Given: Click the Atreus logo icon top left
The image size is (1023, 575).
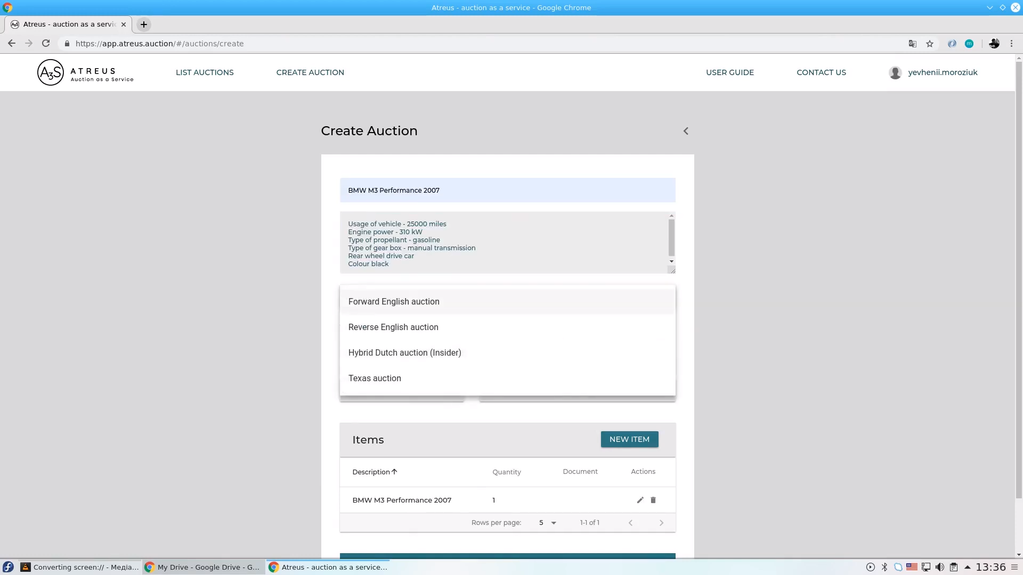Looking at the screenshot, I should 49,72.
